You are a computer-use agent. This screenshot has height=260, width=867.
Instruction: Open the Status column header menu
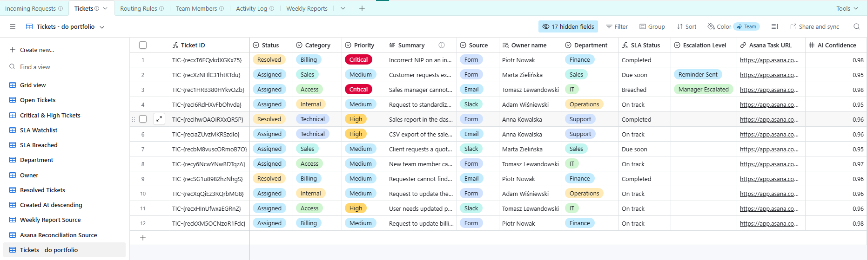click(x=271, y=45)
